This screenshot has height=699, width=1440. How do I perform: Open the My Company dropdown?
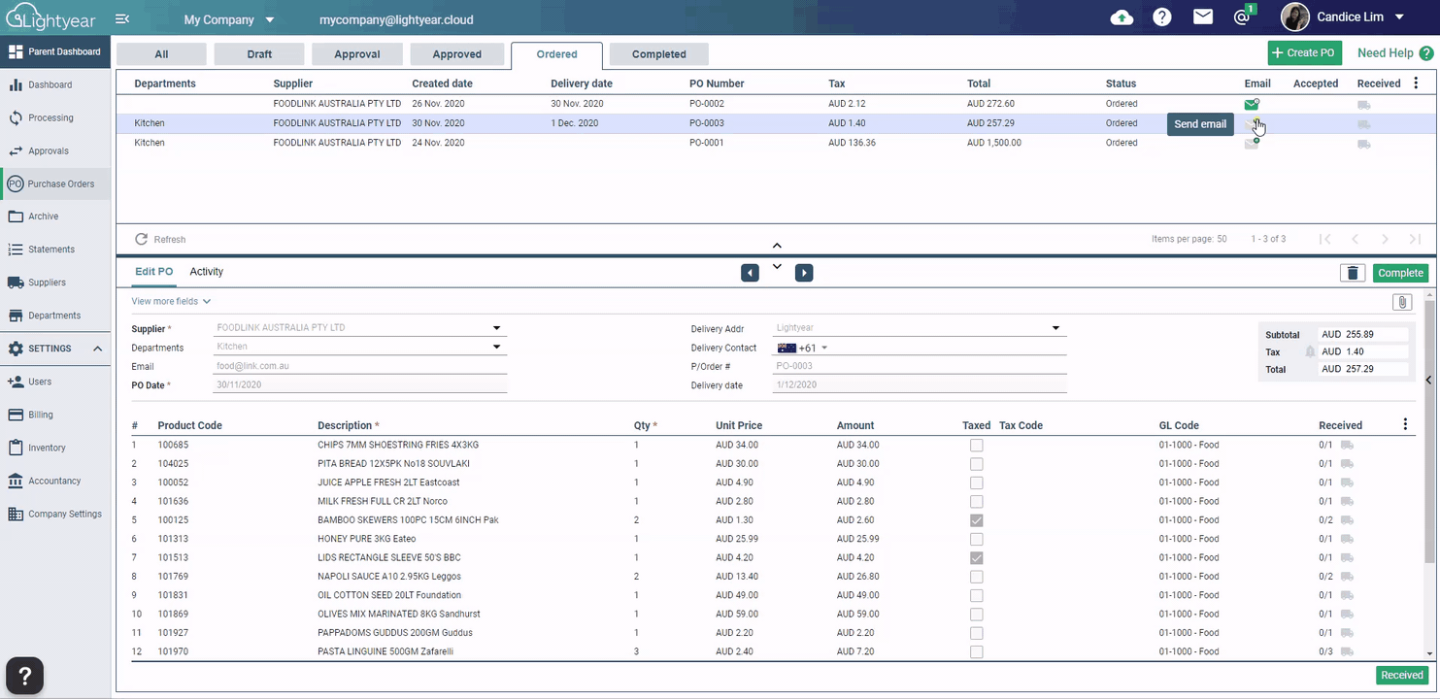tap(229, 19)
